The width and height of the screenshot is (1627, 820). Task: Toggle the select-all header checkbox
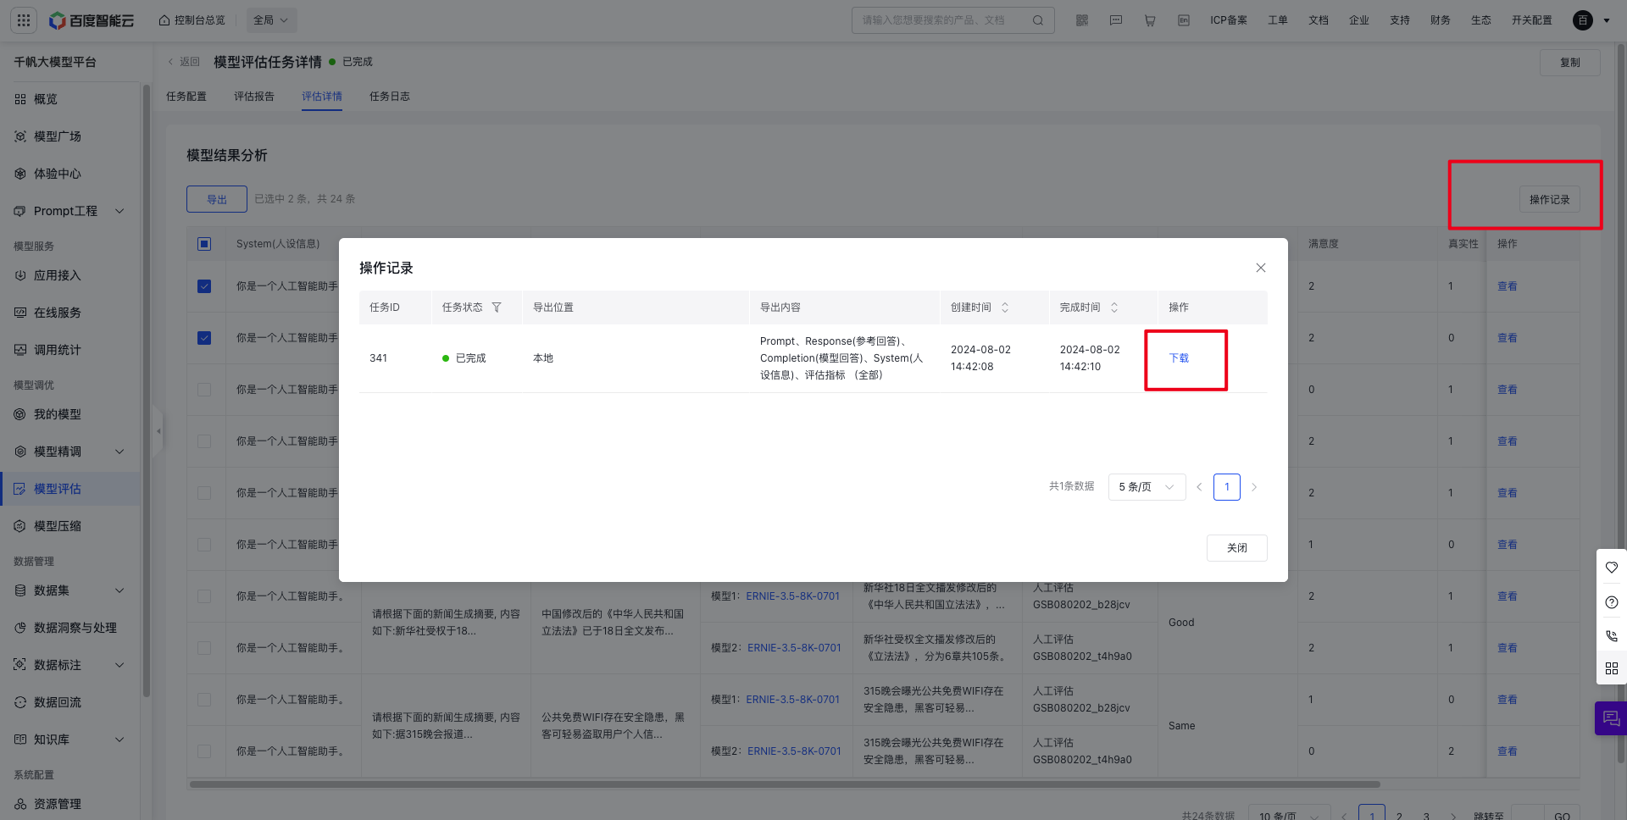204,244
